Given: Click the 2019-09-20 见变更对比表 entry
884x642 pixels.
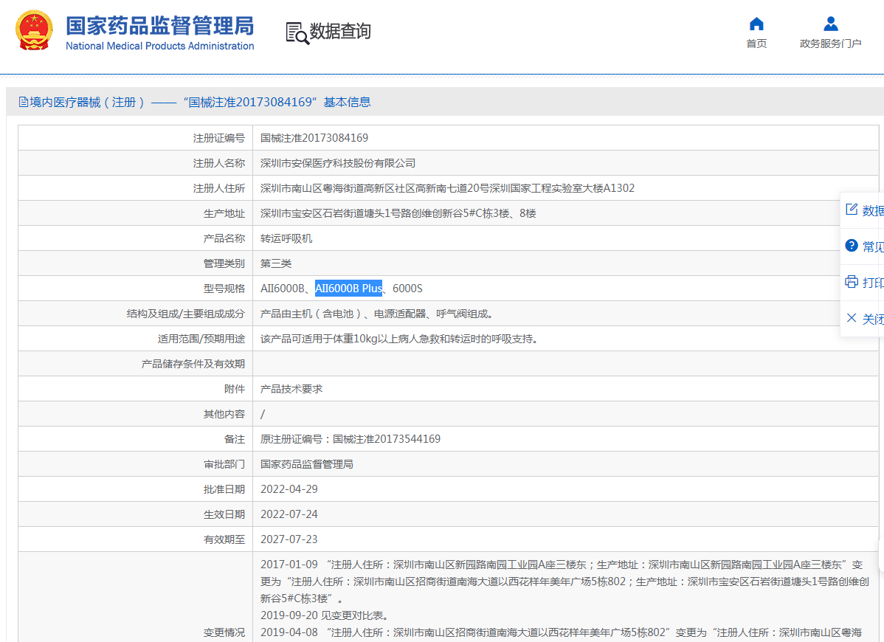Looking at the screenshot, I should tap(324, 615).
